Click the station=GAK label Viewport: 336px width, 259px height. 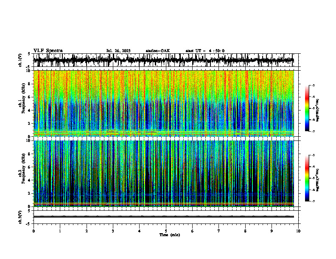[x=158, y=51]
